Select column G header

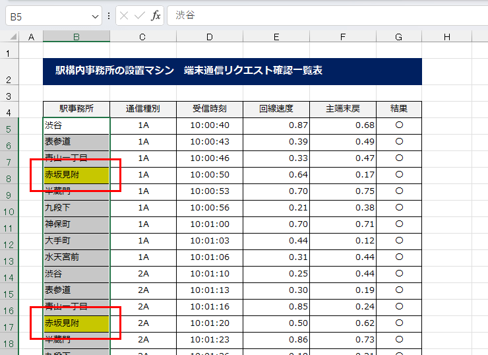399,37
